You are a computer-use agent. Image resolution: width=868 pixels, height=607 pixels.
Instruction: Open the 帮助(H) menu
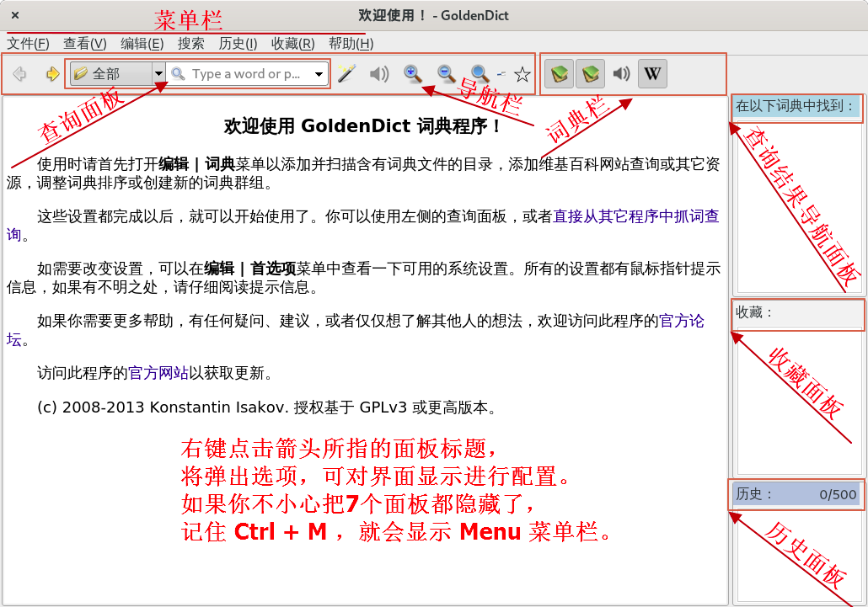(351, 44)
